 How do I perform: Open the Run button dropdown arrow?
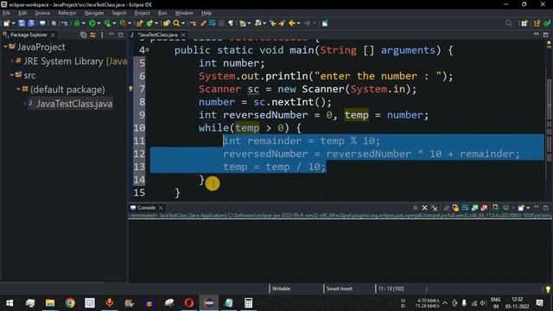coord(99,23)
